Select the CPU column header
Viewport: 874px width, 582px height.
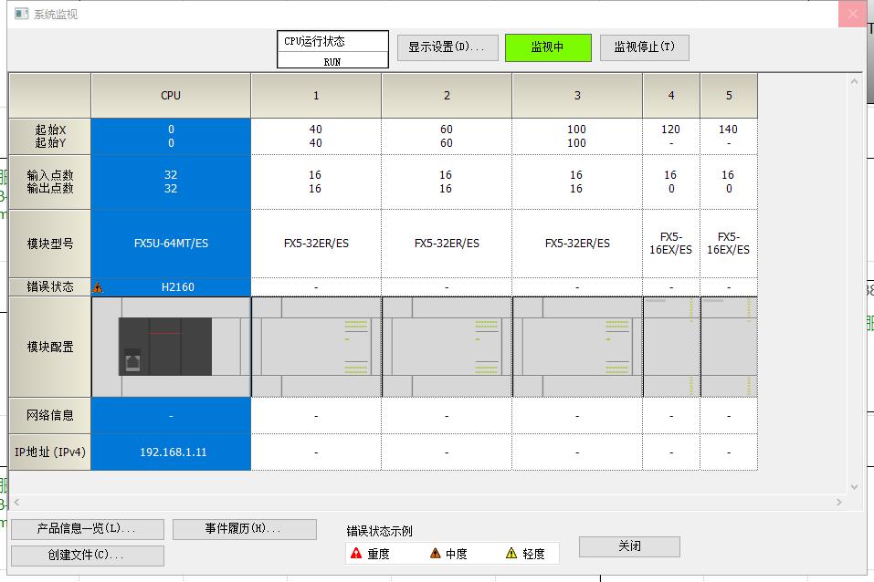[x=170, y=95]
